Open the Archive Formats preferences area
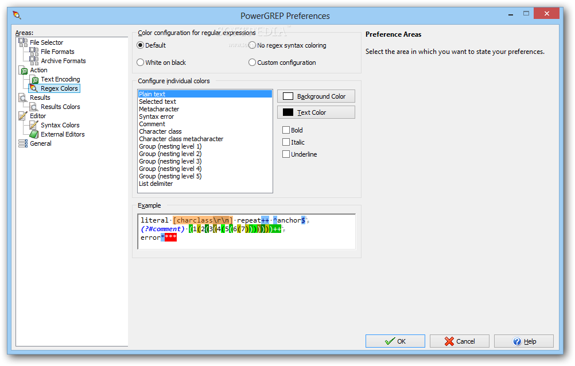The image size is (575, 366). click(x=64, y=61)
